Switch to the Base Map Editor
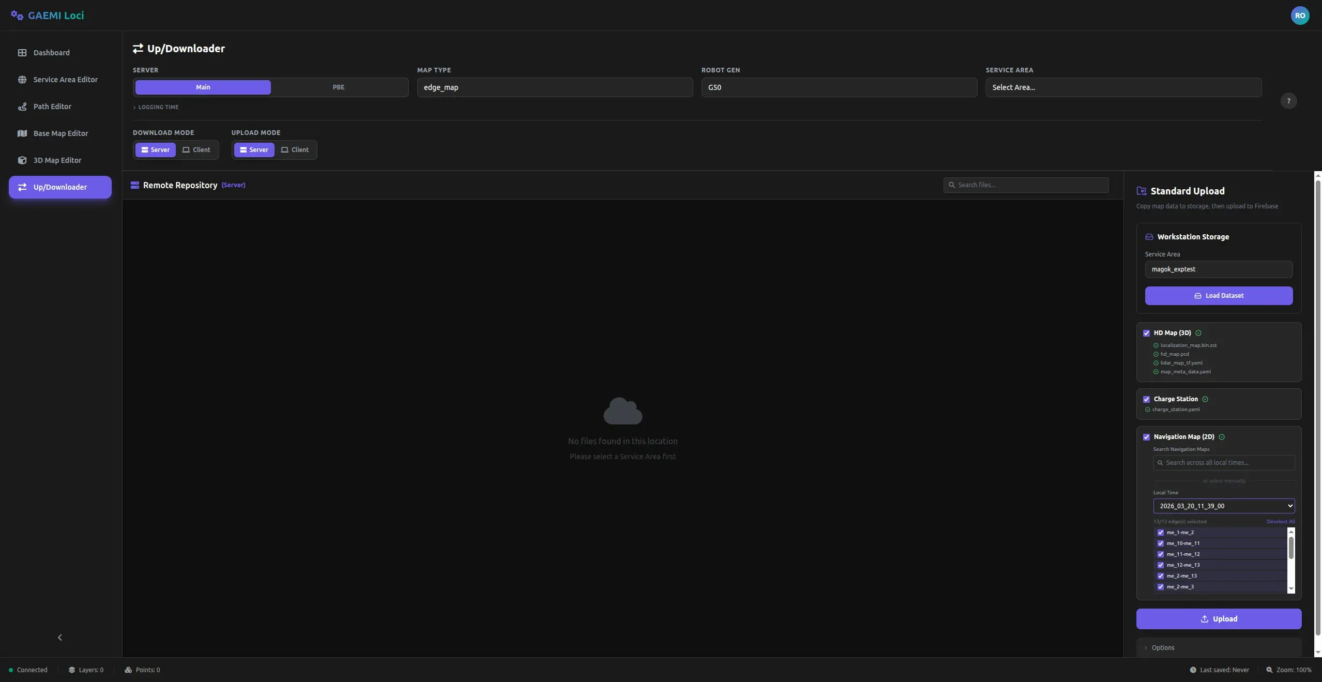The image size is (1322, 682). tap(60, 133)
